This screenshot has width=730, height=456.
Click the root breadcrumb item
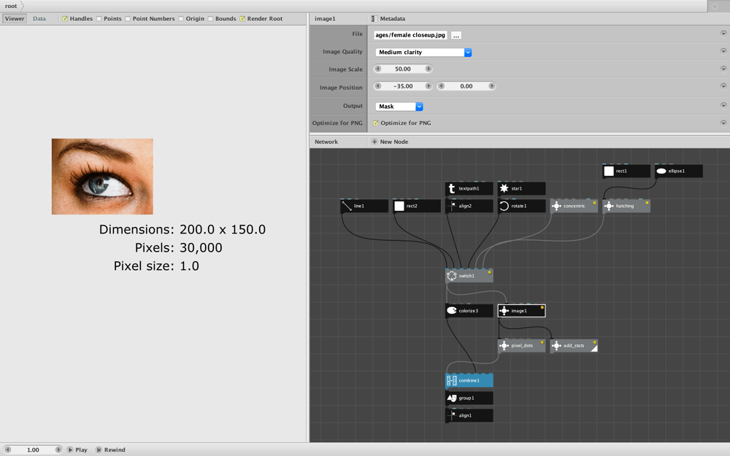[11, 6]
